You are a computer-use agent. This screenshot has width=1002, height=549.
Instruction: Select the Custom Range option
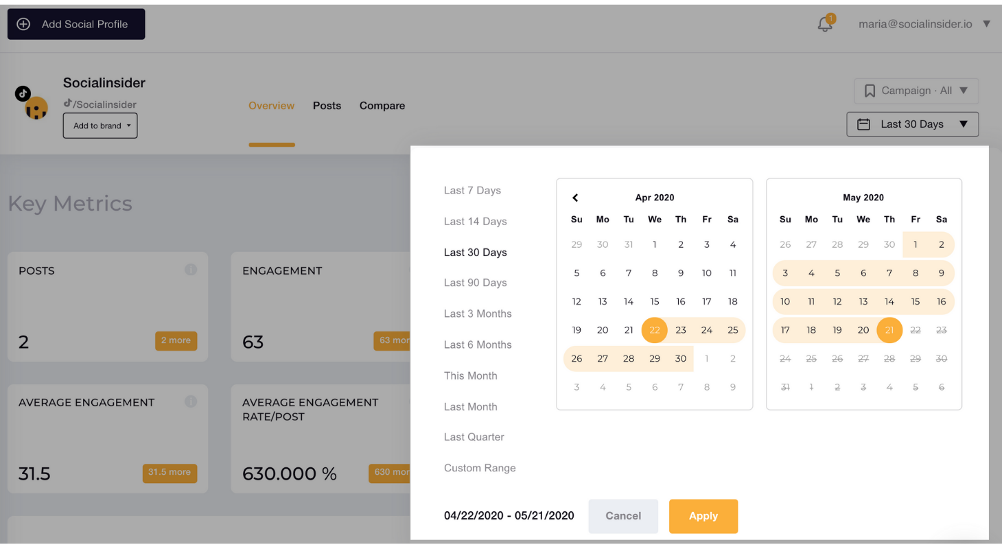tap(480, 467)
